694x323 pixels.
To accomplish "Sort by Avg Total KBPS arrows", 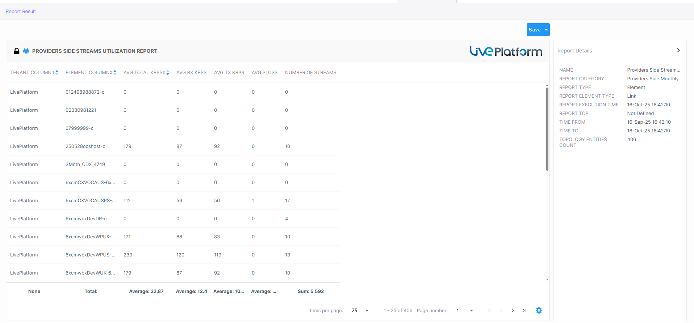I will pos(168,73).
